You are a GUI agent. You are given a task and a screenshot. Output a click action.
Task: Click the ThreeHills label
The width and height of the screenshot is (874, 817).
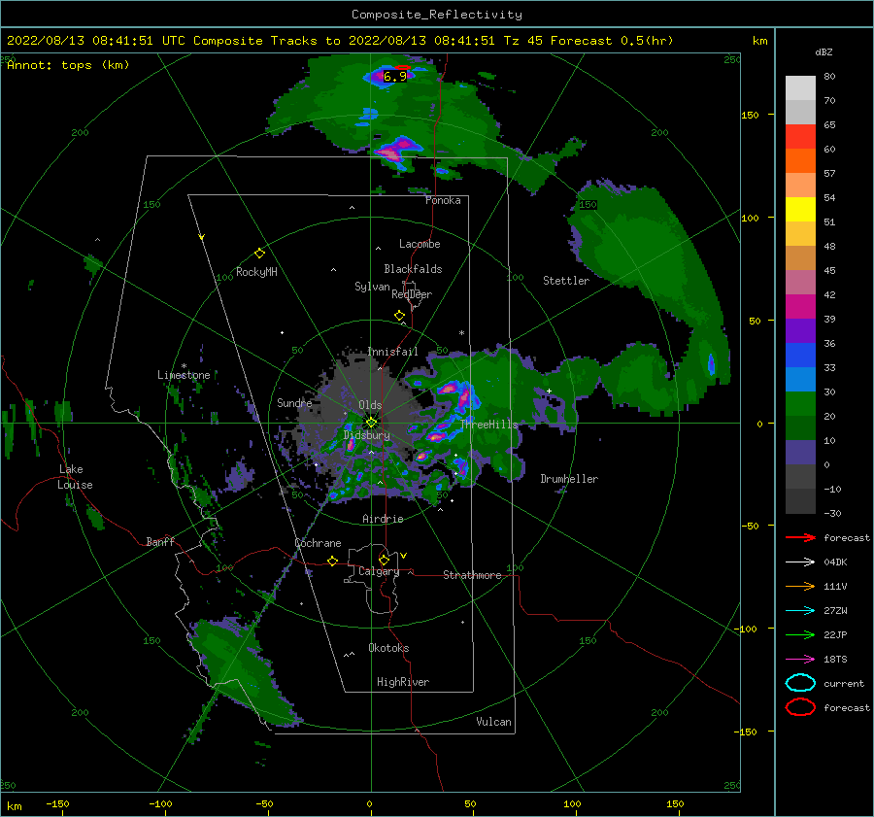[488, 425]
